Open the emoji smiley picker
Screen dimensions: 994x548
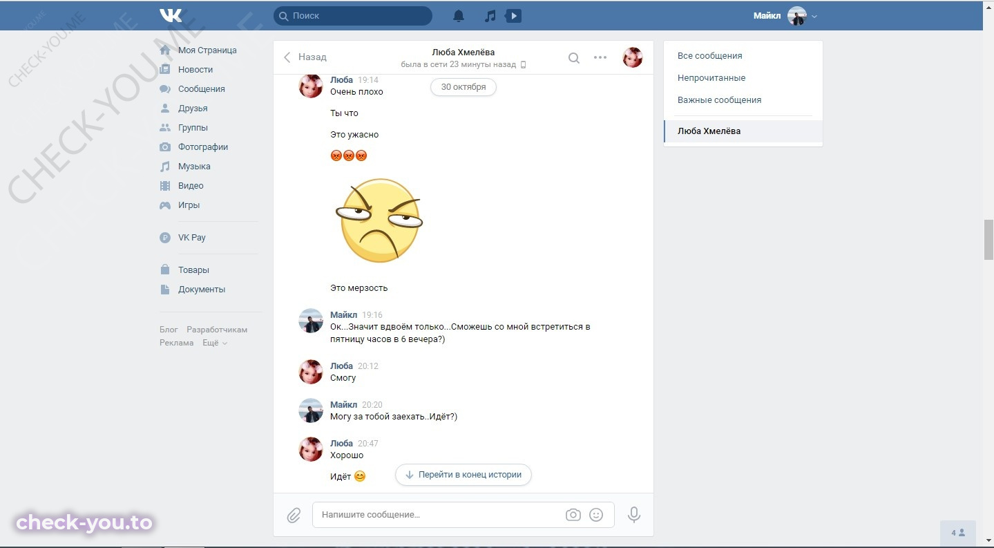pos(596,515)
